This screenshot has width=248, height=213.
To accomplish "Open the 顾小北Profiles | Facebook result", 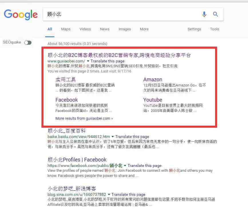I will click(x=77, y=160).
